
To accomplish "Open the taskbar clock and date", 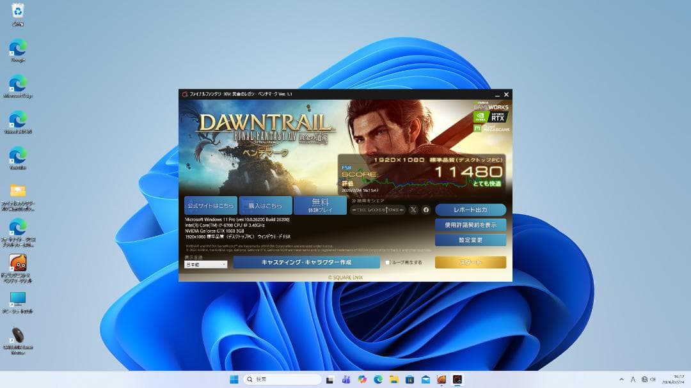I will point(673,379).
